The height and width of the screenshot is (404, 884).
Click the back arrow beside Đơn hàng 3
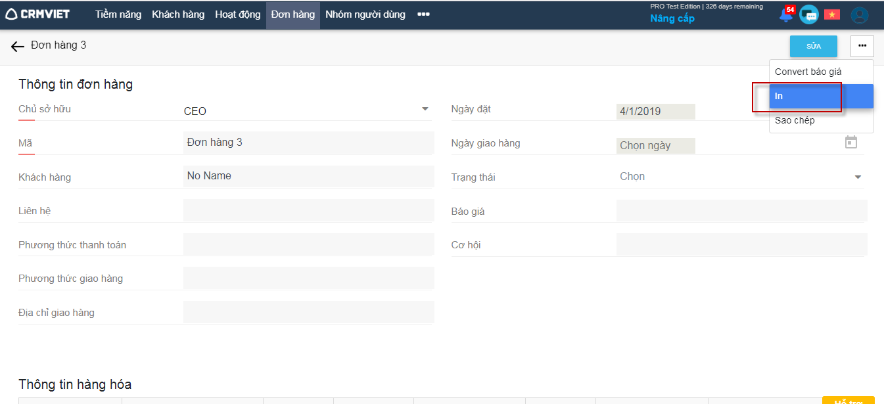tap(18, 46)
